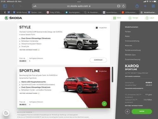Click the bookmark save configuration icon
Image resolution: width=158 pixels, height=119 pixels.
pos(127,111)
